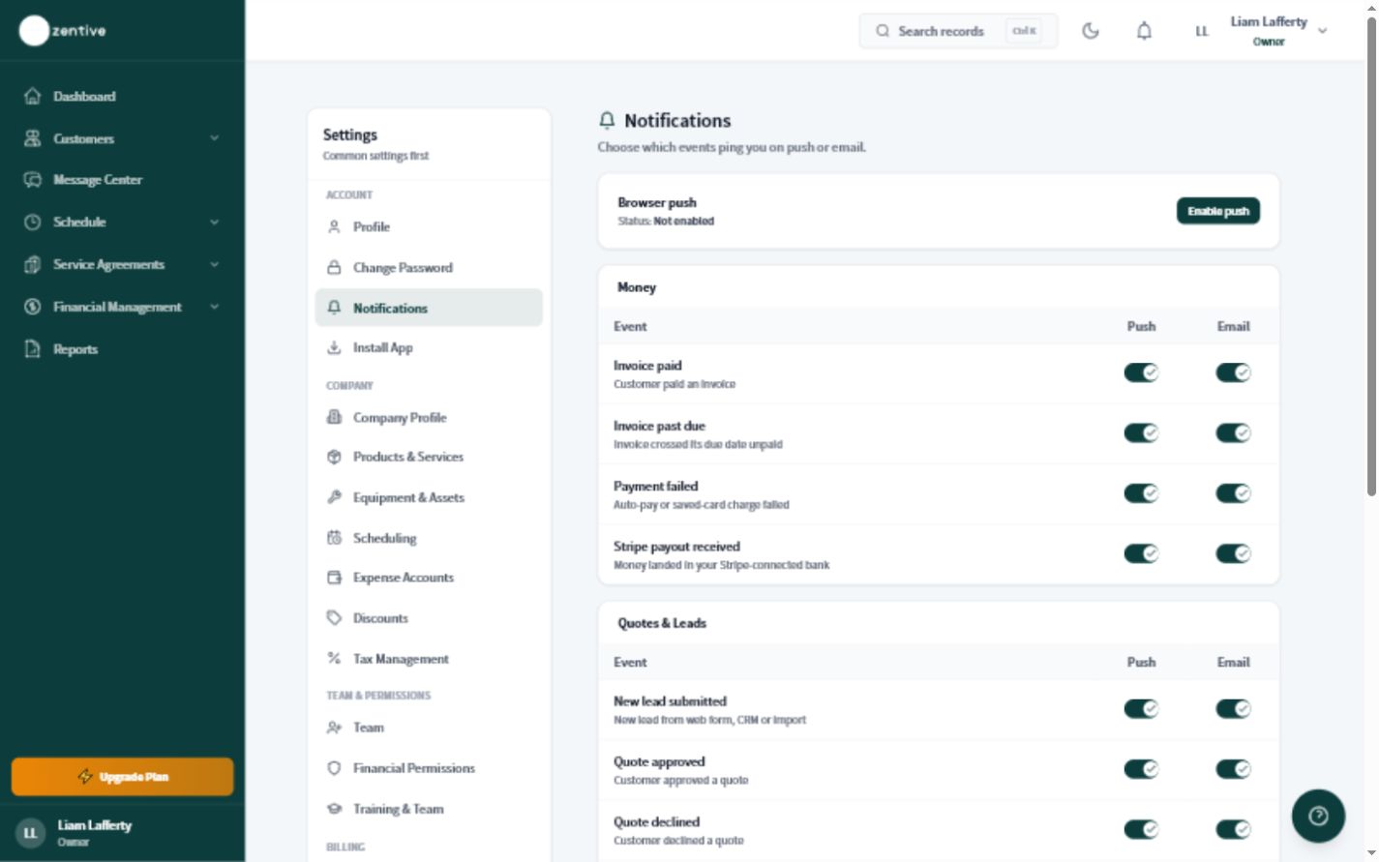Toggle New lead submitted email notification
The height and width of the screenshot is (862, 1379).
pos(1233,709)
